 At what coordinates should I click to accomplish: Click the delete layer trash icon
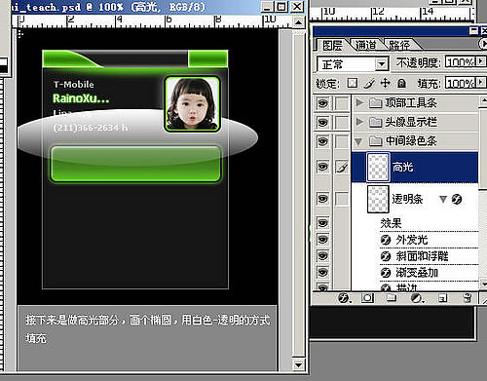point(468,298)
